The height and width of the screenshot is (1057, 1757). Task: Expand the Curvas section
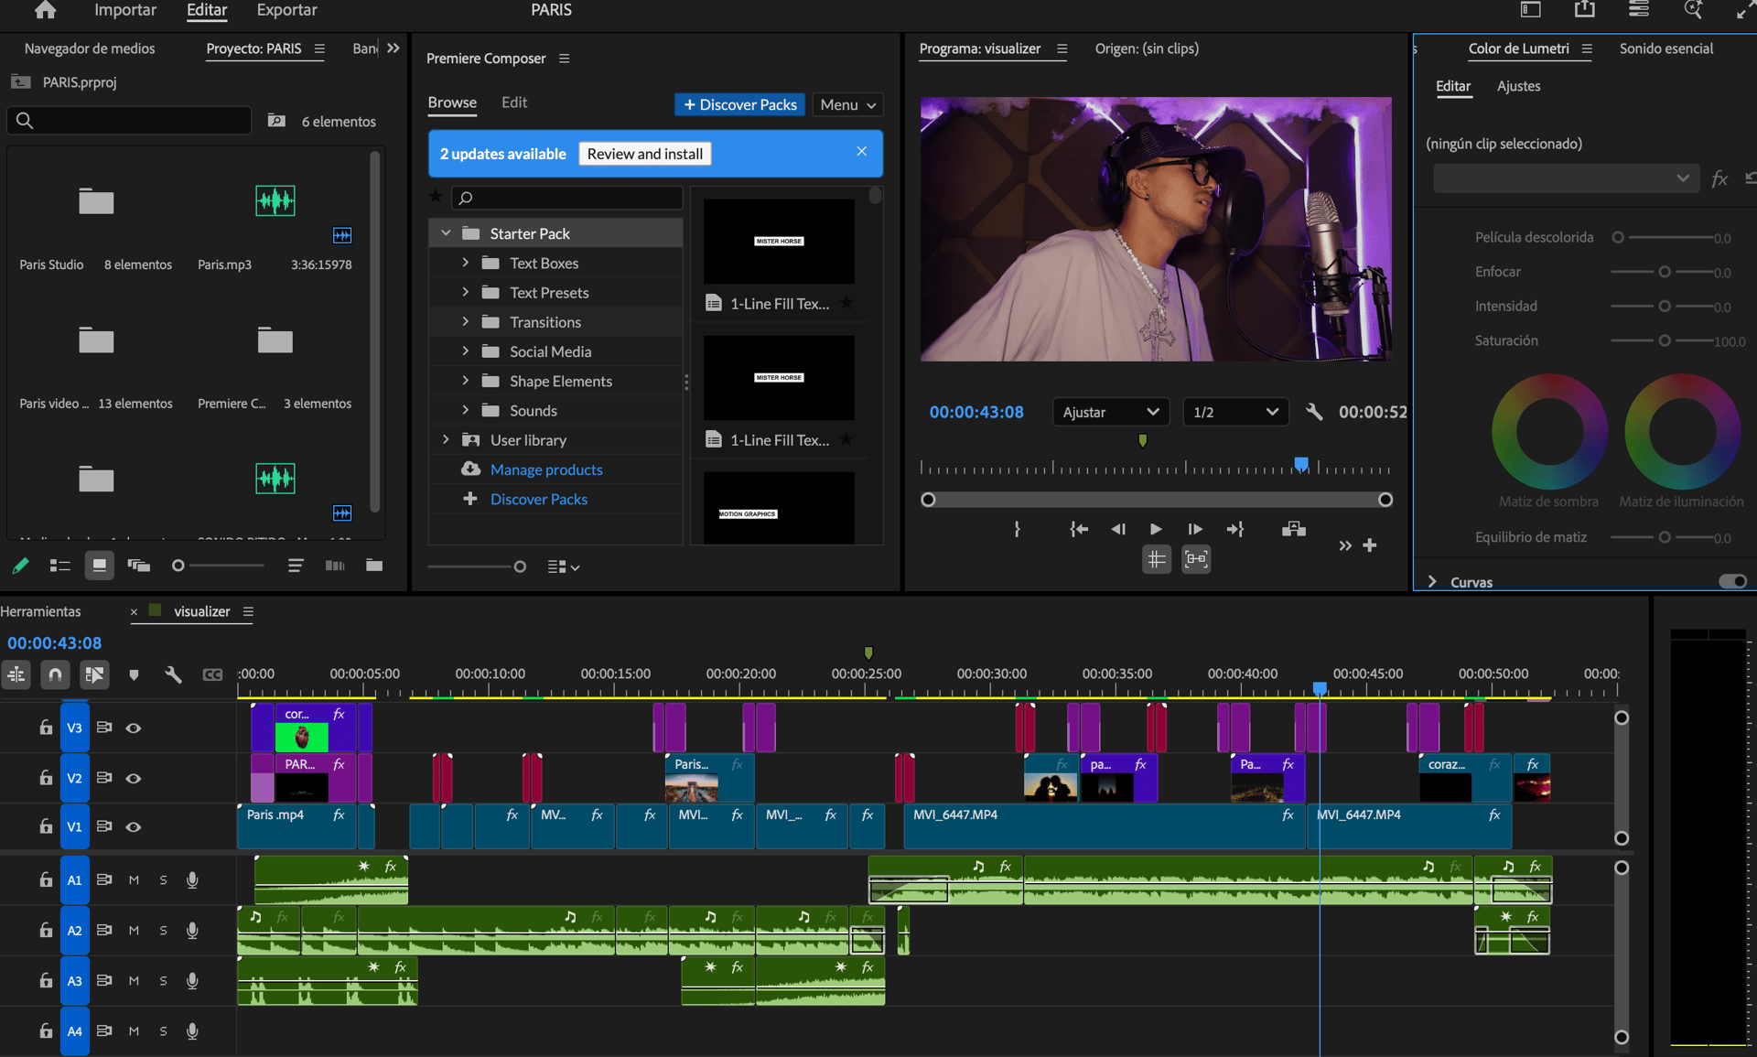1433,582
